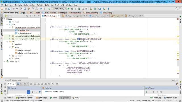Open Help with the question mark icon

point(108,9)
